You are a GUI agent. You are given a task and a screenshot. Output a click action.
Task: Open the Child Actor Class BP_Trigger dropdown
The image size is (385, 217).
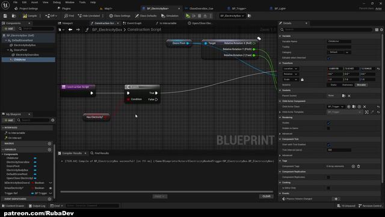336,107
